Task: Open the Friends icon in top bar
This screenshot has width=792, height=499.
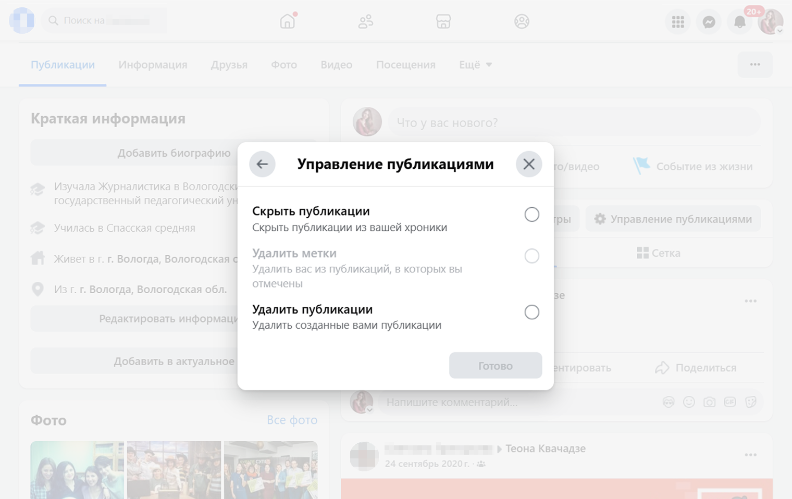Action: pos(366,21)
